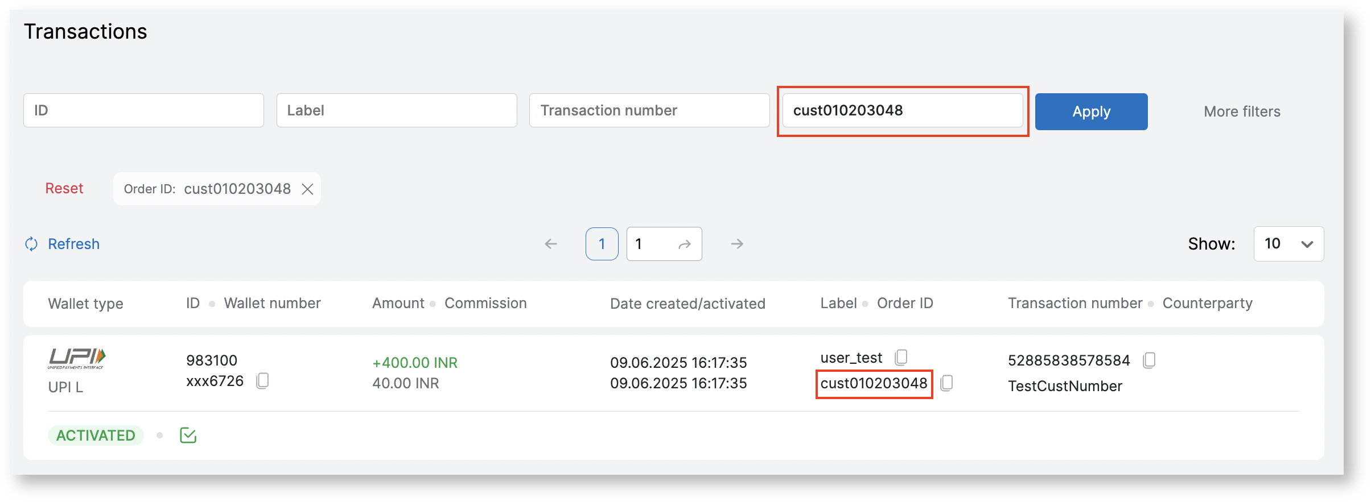Select page 1 in pagination
This screenshot has height=502, width=1371.
click(602, 244)
